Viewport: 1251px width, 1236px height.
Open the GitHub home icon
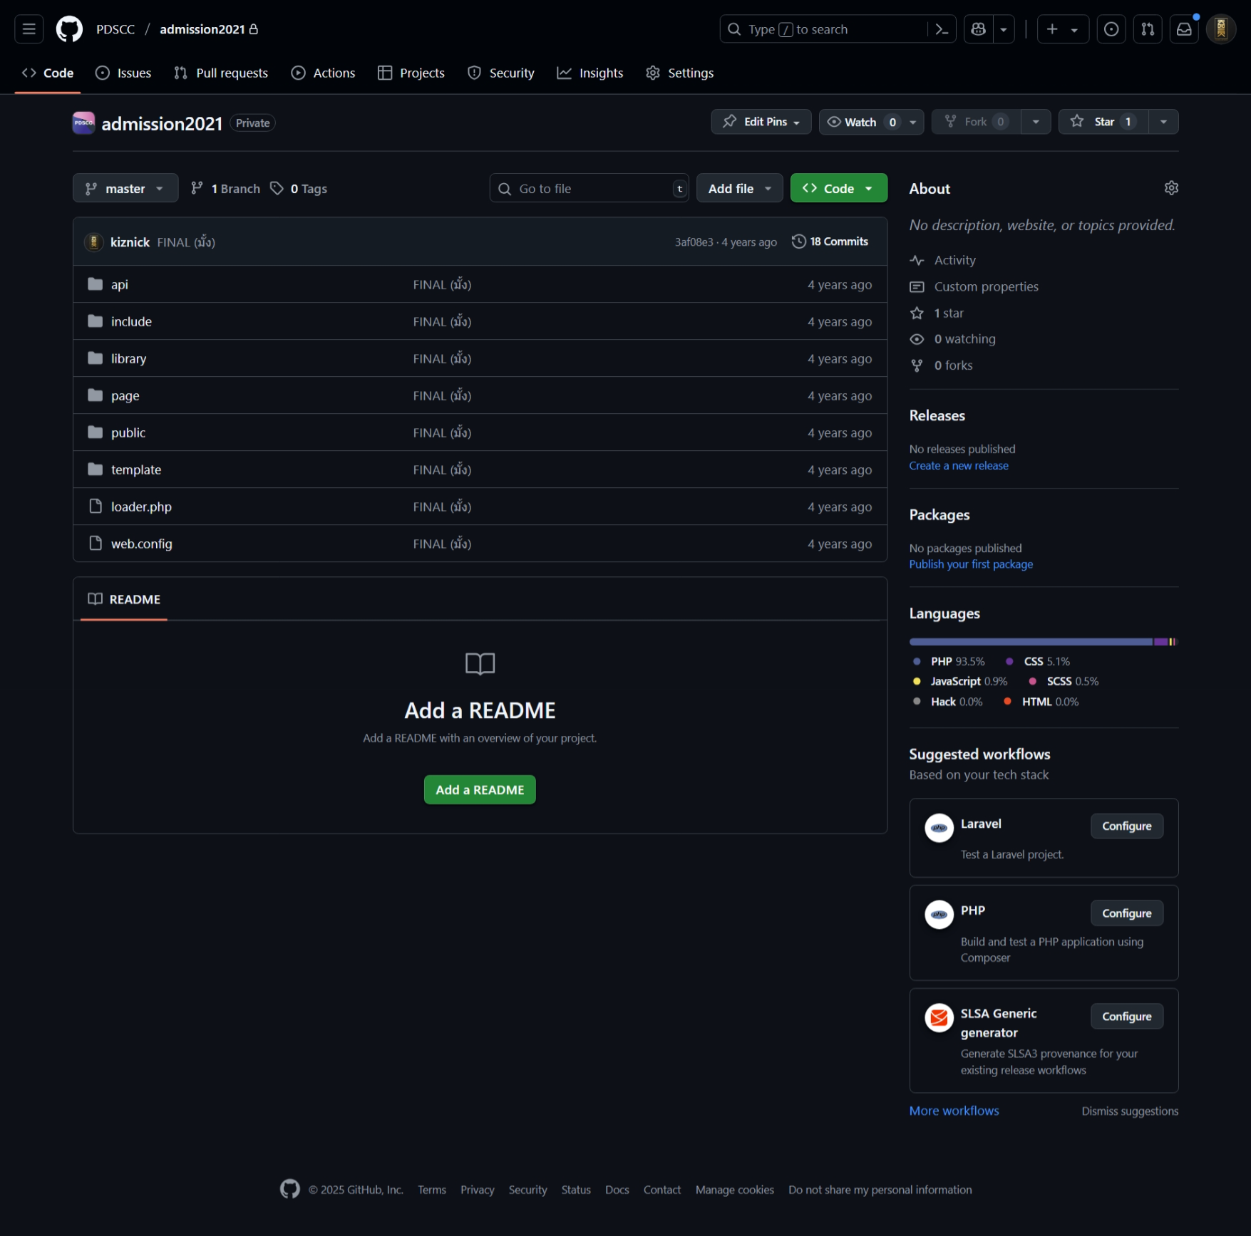pos(68,28)
